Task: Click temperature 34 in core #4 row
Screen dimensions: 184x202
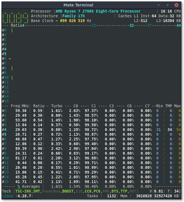Action: pyautogui.click(x=170, y=130)
